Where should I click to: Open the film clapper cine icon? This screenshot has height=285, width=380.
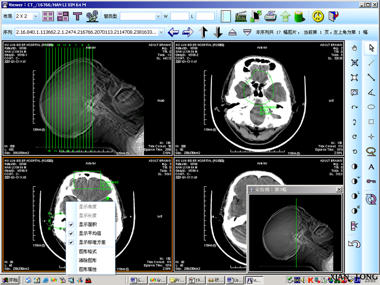coord(241,16)
